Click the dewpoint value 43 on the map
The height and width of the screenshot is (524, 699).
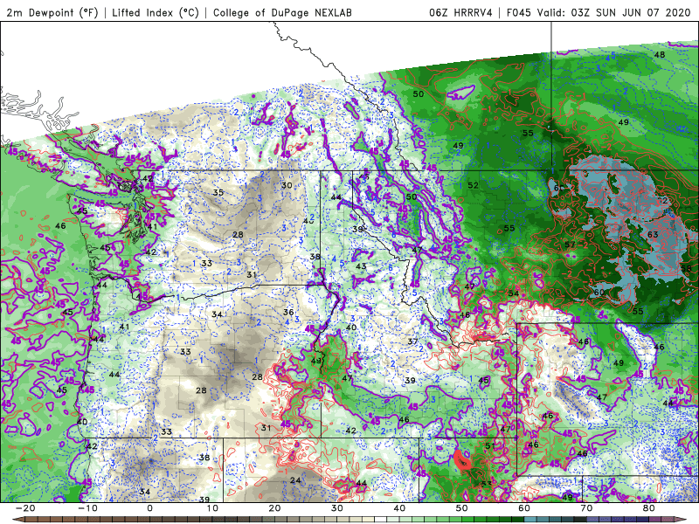pyautogui.click(x=361, y=266)
